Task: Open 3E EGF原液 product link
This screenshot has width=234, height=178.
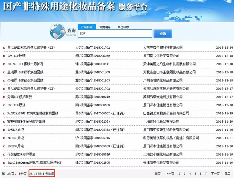Action: [x=15, y=138]
